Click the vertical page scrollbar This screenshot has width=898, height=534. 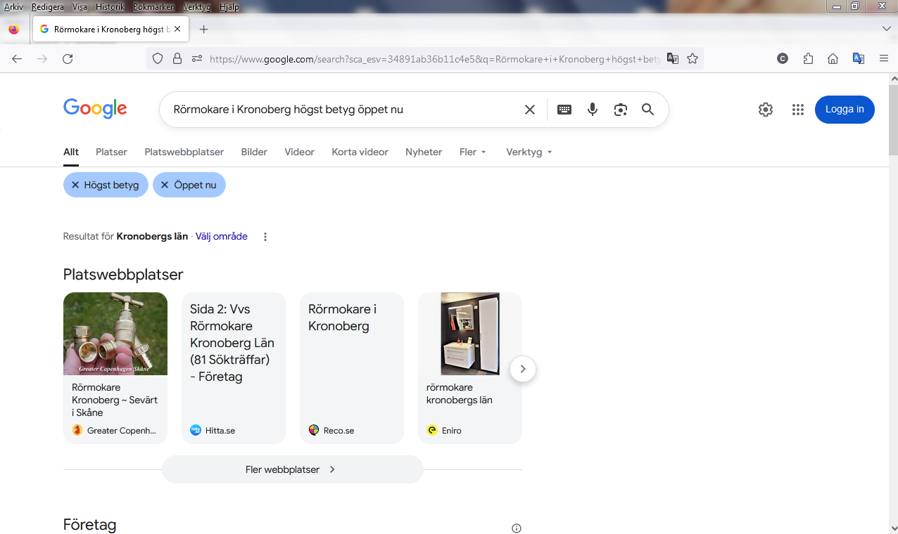pos(893,281)
